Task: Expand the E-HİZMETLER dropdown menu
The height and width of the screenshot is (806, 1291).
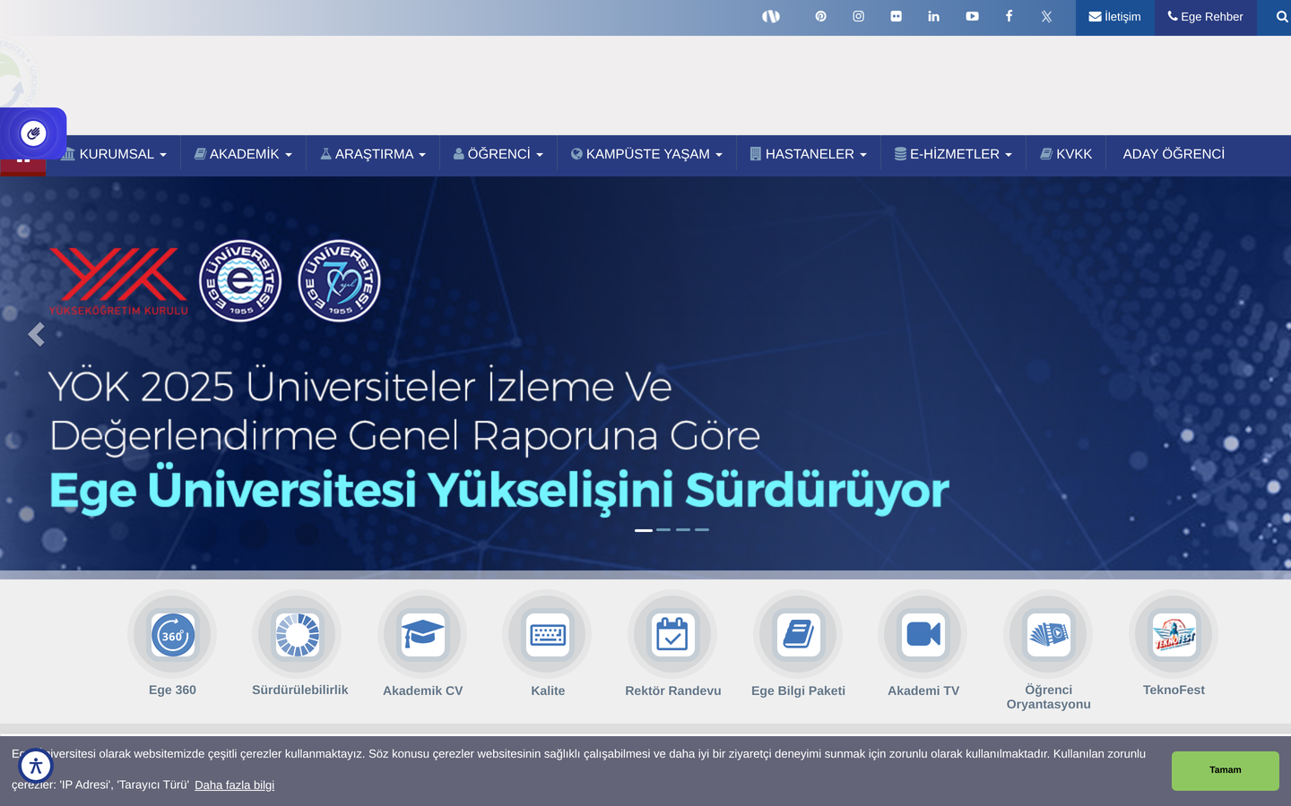Action: 953,154
